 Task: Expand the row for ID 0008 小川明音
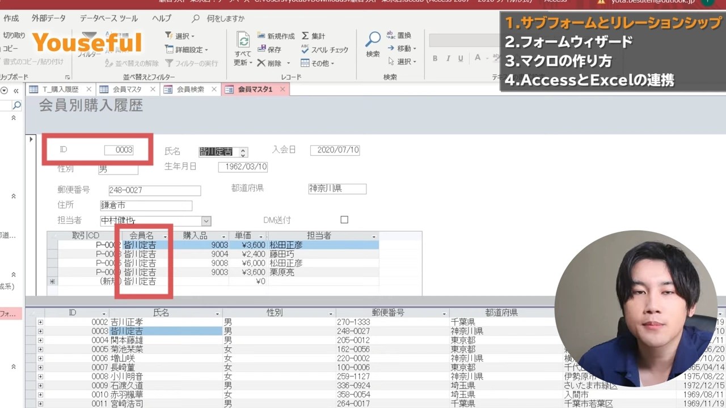[40, 377]
